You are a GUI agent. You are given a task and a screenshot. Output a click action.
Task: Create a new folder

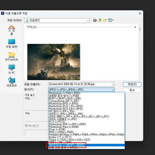pyautogui.click(x=105, y=20)
